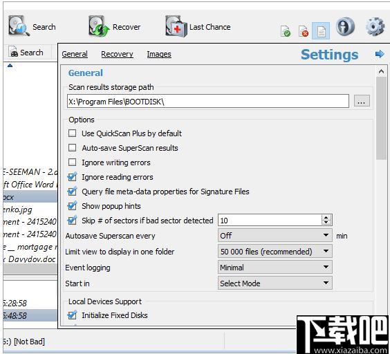The height and width of the screenshot is (354, 390).
Task: Check Auto-save SuperScan results
Action: click(72, 148)
